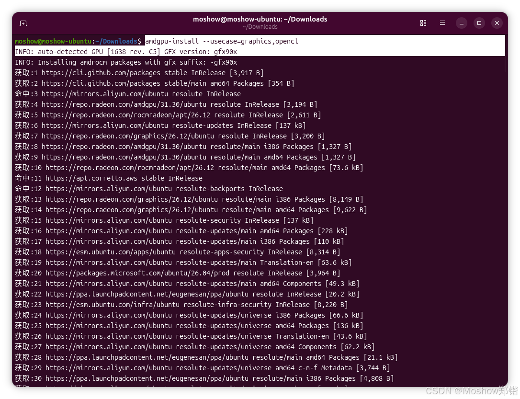
Task: Maximize the terminal window
Action: tap(479, 23)
